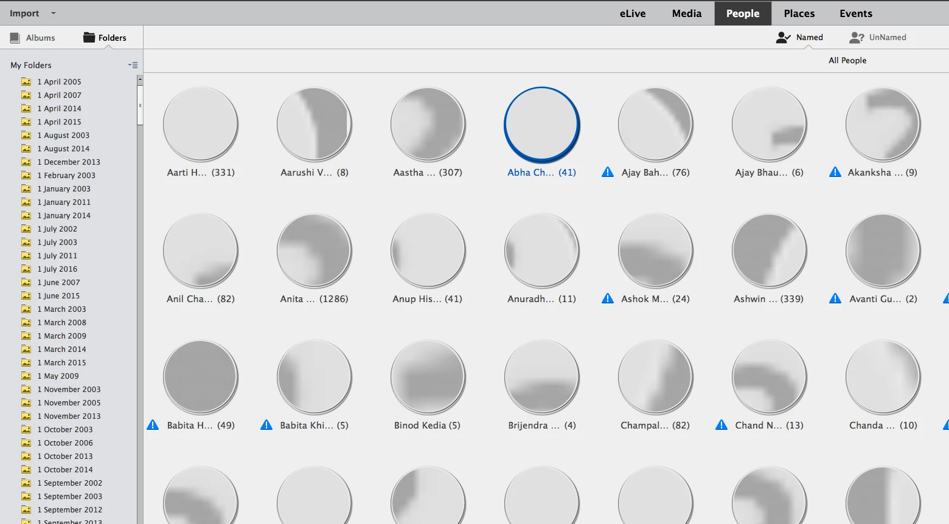
Task: Click folder icon for 1 September 2012
Action: pos(26,509)
